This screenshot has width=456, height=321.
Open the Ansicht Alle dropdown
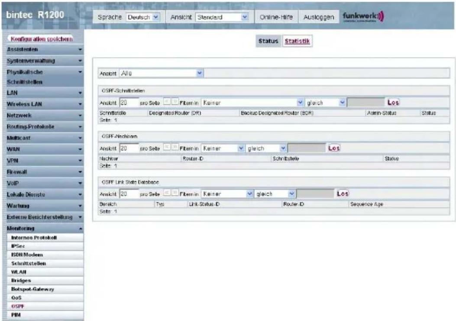[161, 73]
